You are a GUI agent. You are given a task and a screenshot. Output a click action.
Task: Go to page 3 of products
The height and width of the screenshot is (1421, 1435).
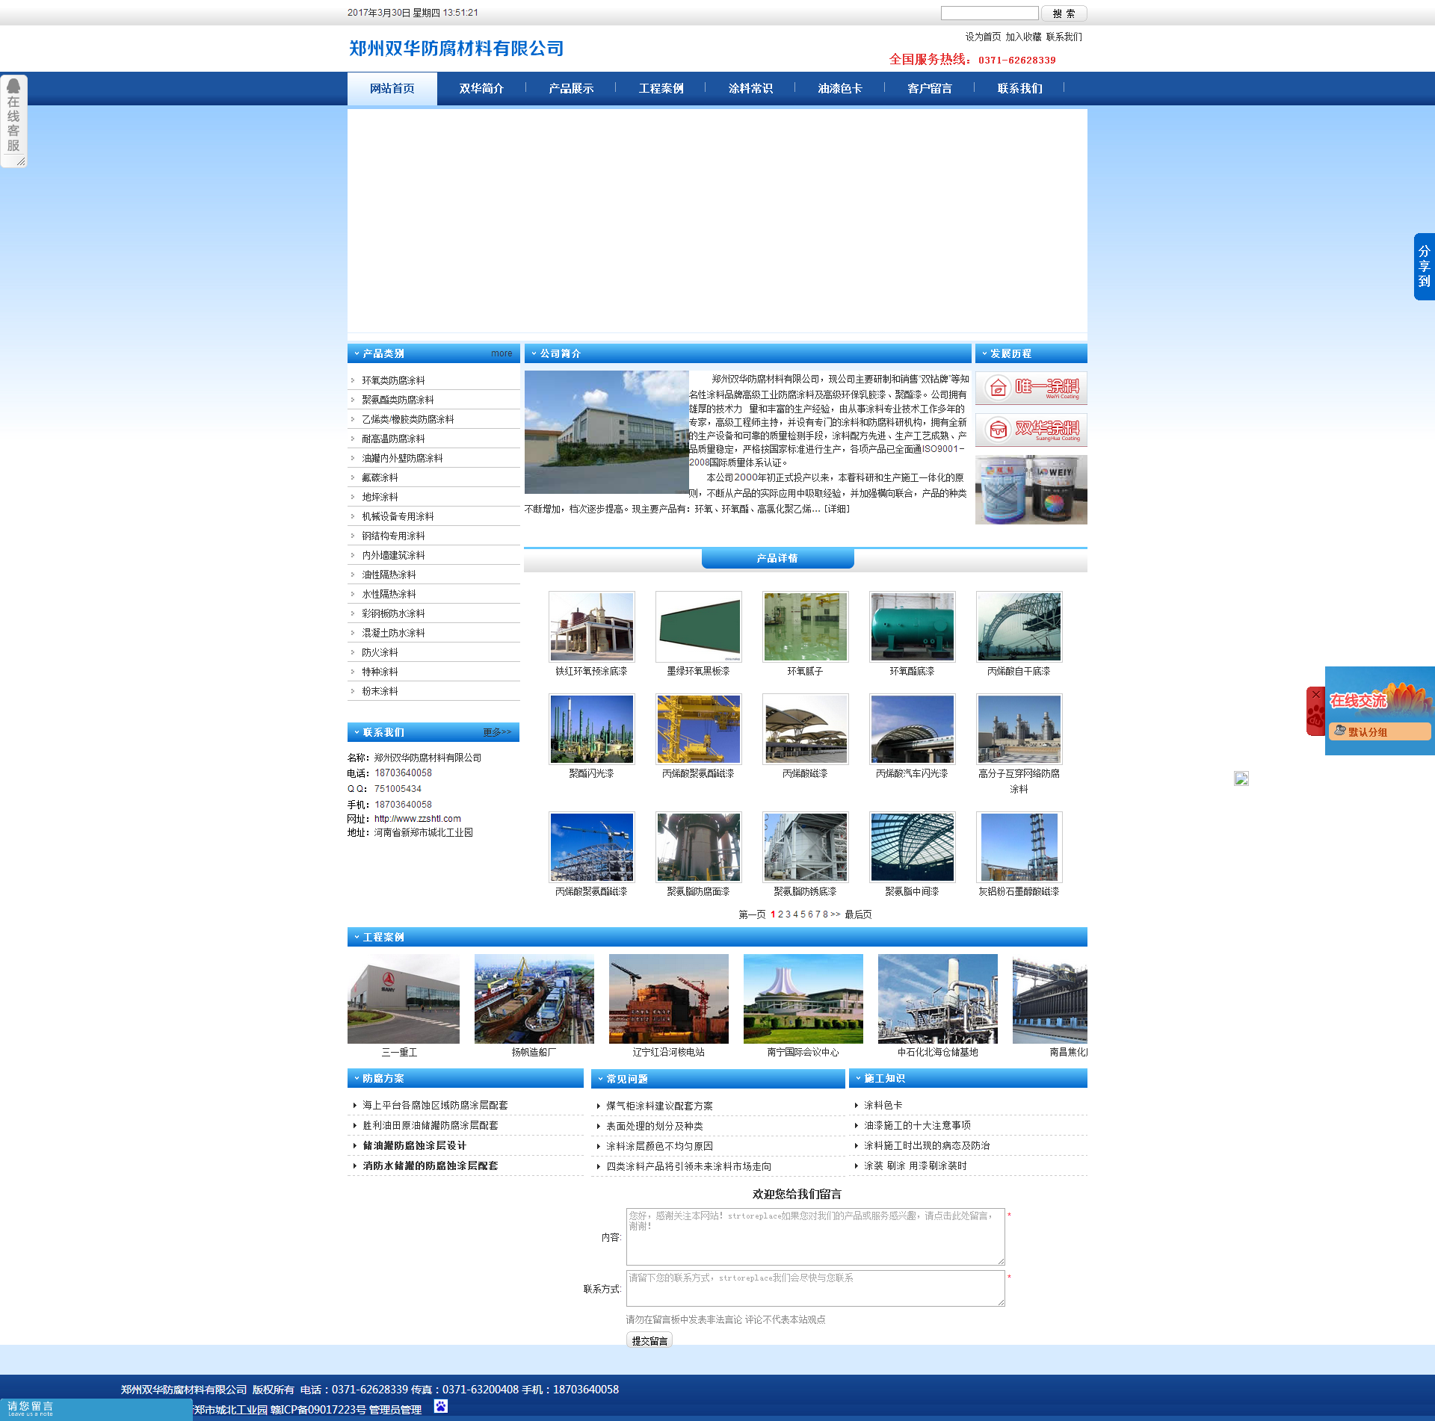click(788, 914)
